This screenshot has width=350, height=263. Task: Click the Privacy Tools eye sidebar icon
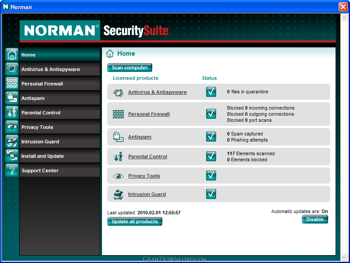(12, 127)
